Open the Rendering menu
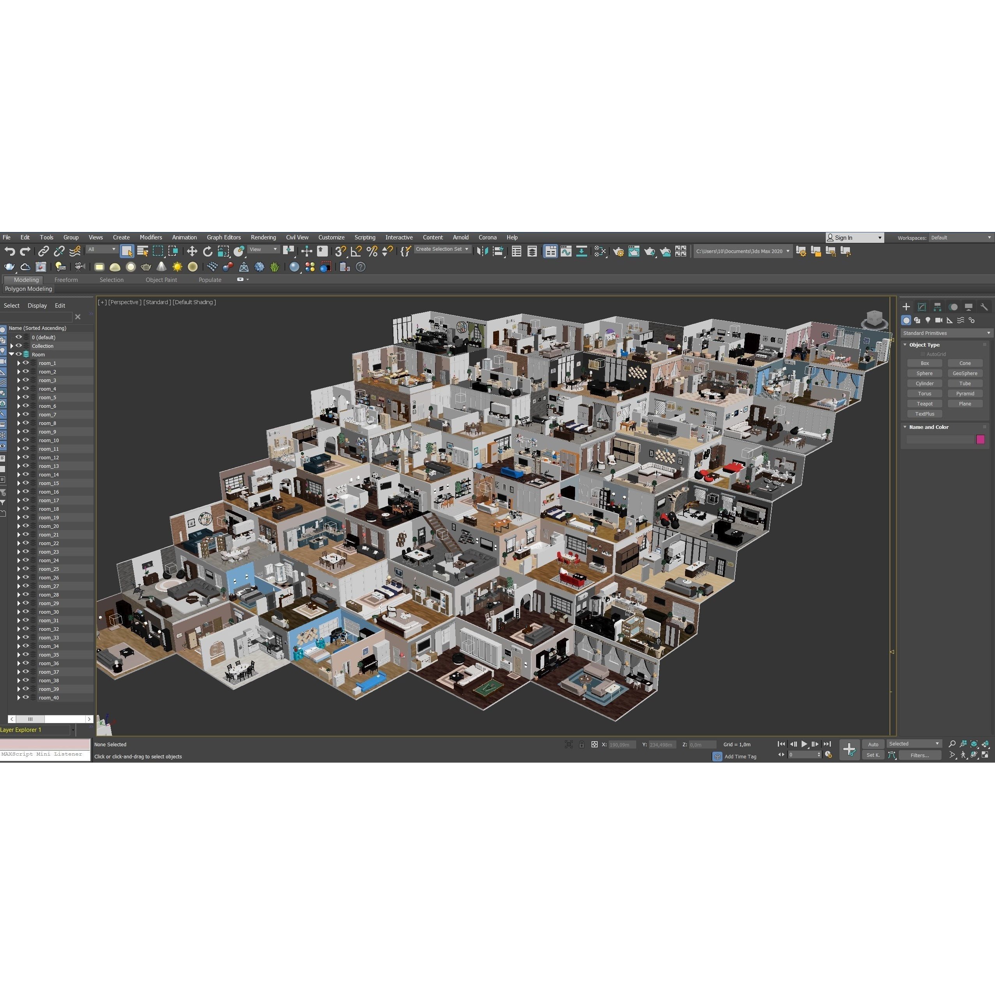The width and height of the screenshot is (995, 995). [x=263, y=237]
